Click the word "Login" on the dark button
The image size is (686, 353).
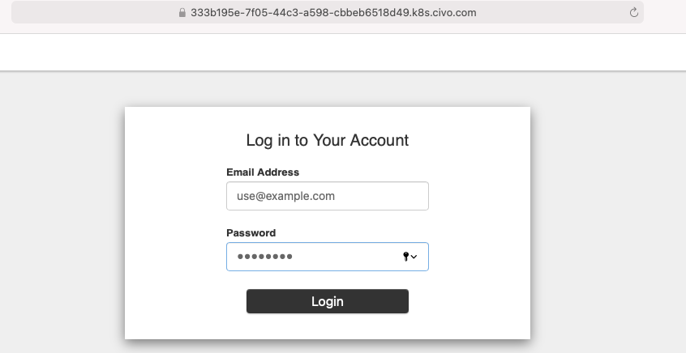[328, 301]
